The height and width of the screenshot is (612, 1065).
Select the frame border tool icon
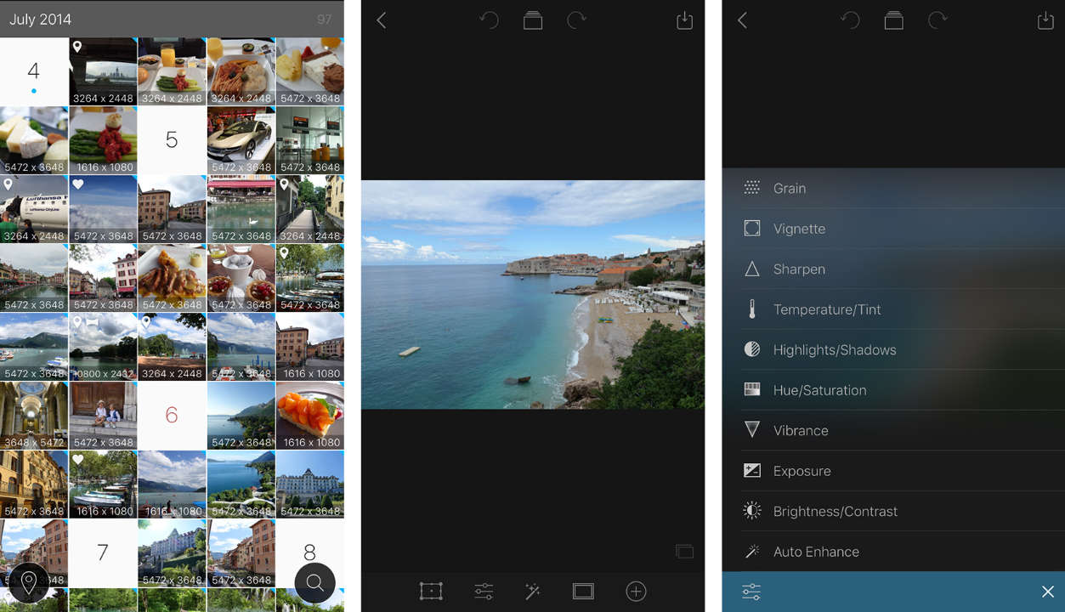[x=583, y=592]
